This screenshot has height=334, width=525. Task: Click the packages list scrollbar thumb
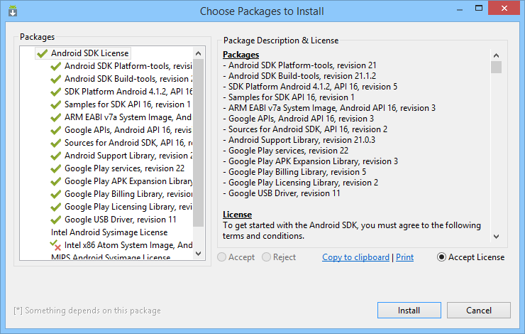(x=198, y=143)
